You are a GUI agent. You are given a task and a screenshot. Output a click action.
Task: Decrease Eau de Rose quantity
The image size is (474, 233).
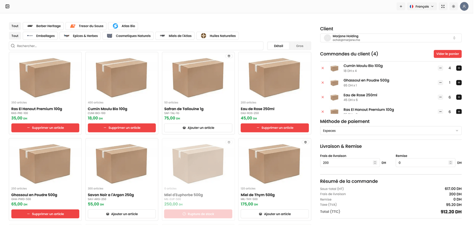[440, 97]
